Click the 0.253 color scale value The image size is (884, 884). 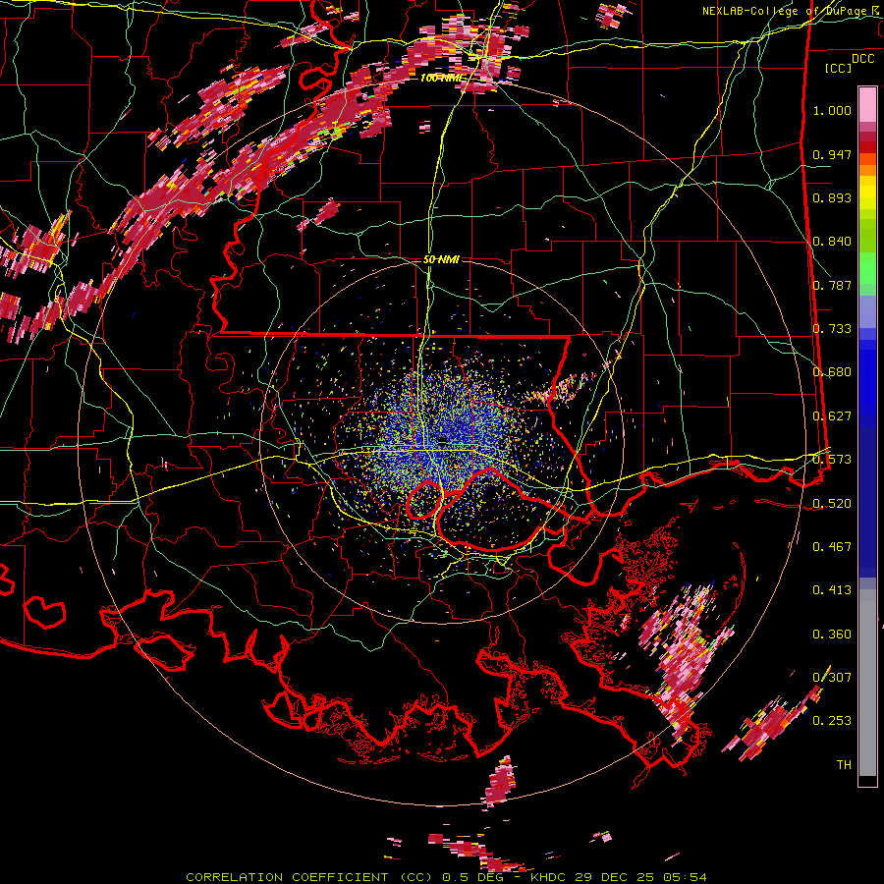832,721
